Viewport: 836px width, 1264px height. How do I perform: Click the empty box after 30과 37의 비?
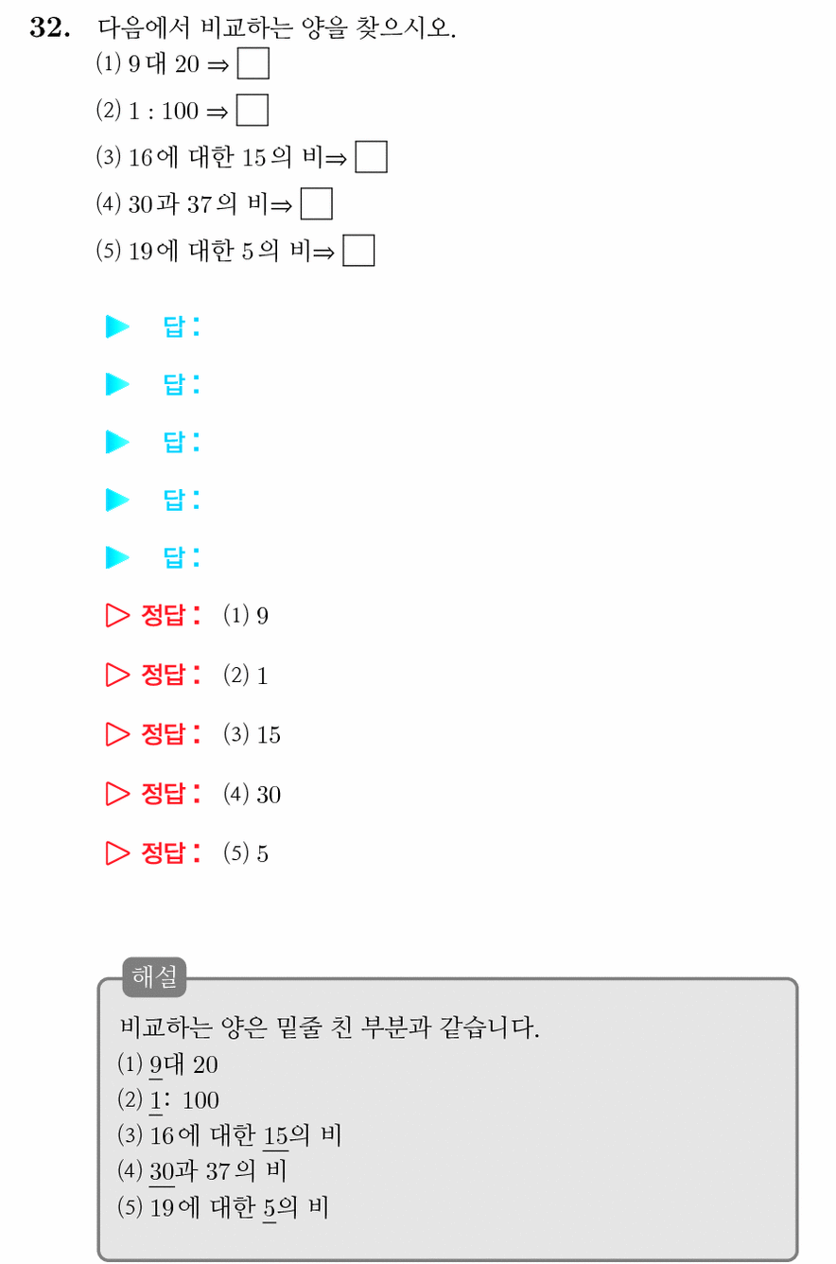[x=316, y=203]
